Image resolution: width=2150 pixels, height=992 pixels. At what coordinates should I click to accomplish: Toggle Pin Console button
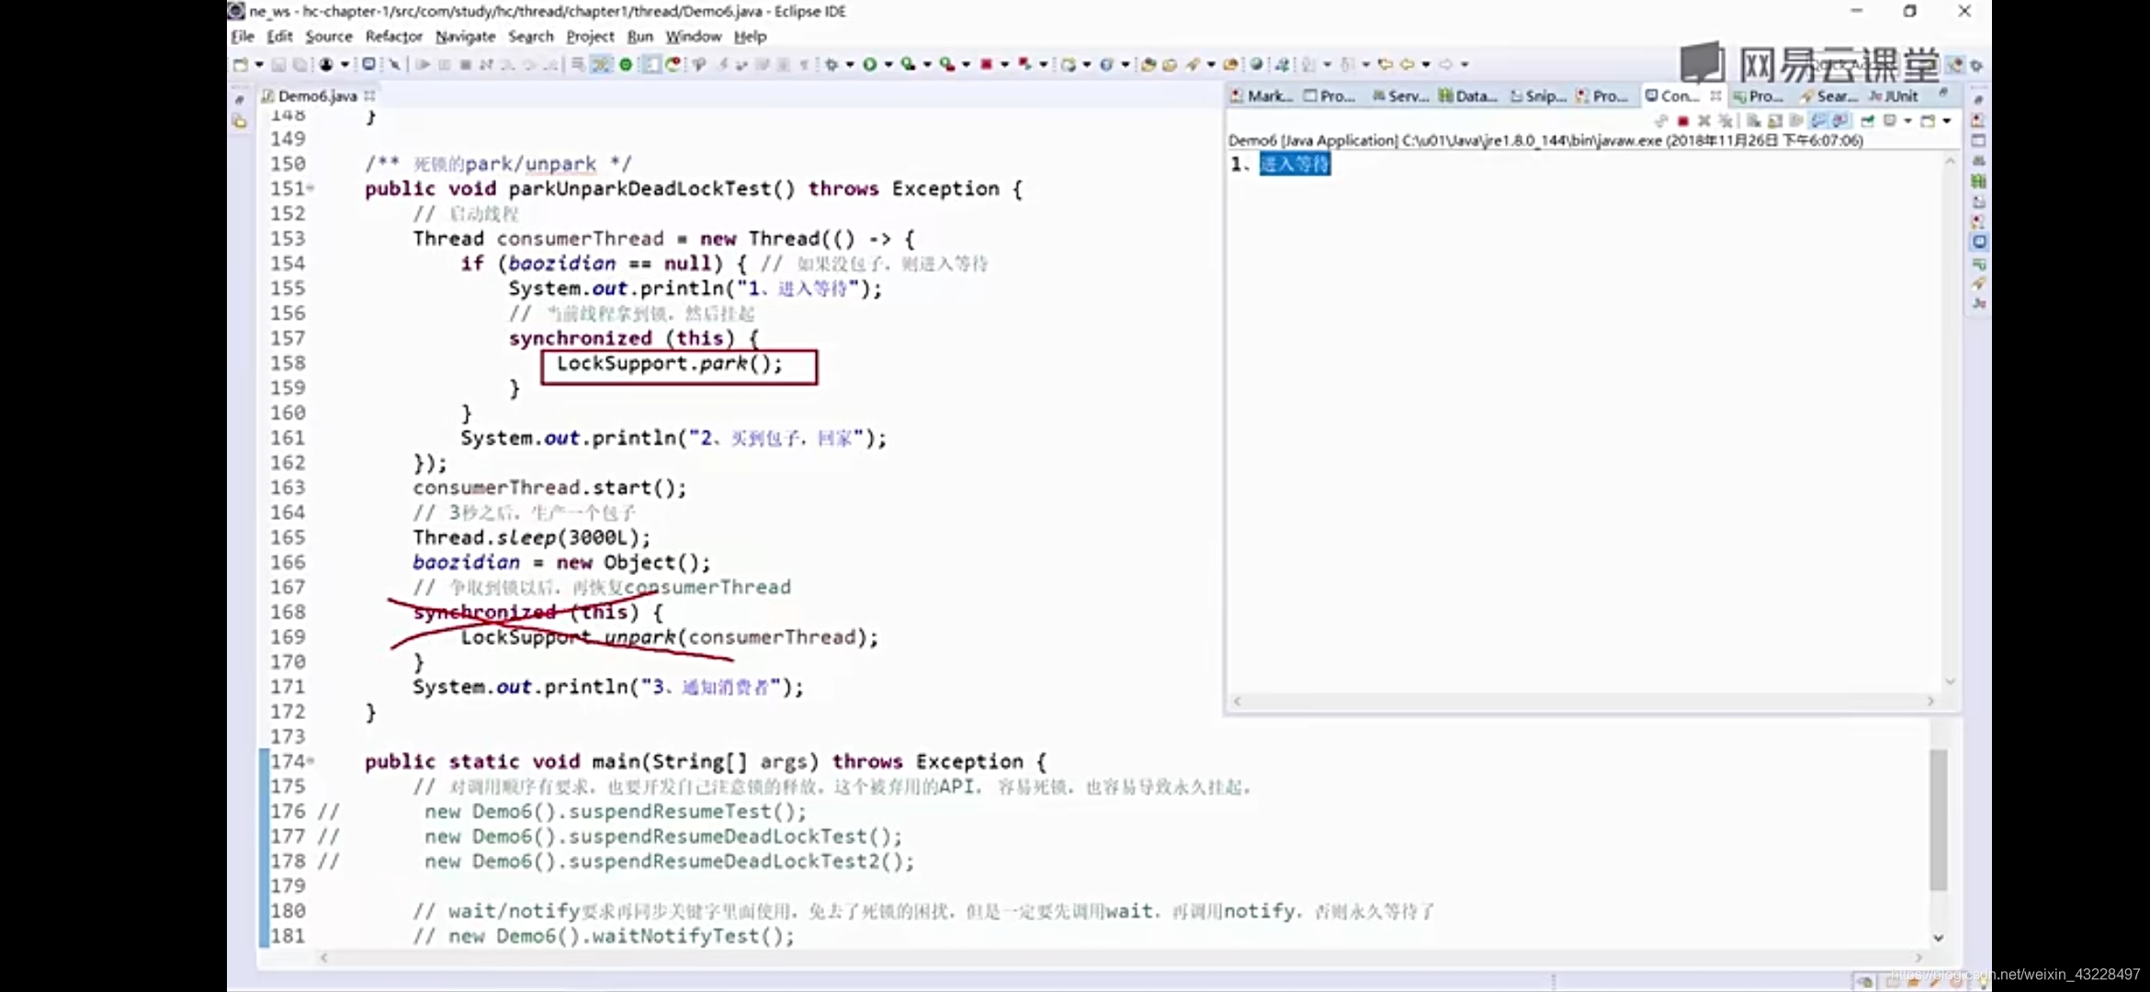coord(1867,121)
